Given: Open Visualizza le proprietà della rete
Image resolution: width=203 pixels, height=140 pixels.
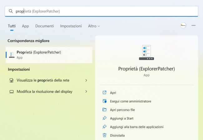Looking at the screenshot, I should [49, 80].
